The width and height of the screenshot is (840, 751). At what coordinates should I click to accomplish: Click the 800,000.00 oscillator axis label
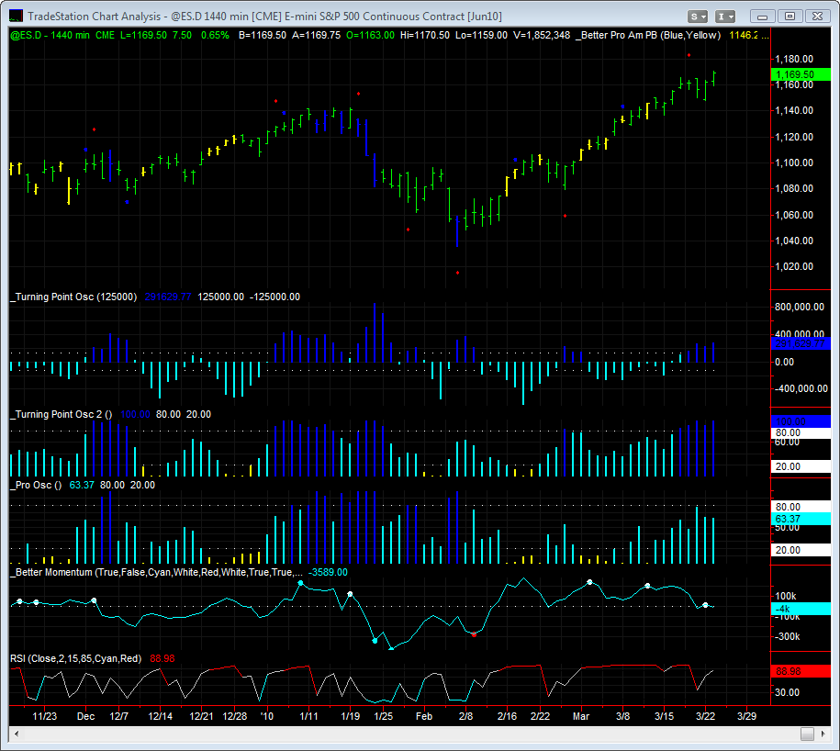pos(800,307)
